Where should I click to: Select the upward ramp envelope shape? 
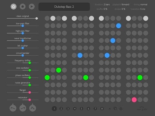23,108
